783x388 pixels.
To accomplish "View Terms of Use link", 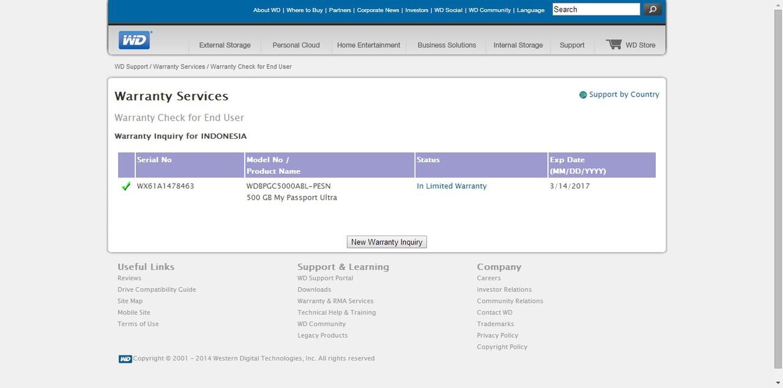I will tap(138, 324).
